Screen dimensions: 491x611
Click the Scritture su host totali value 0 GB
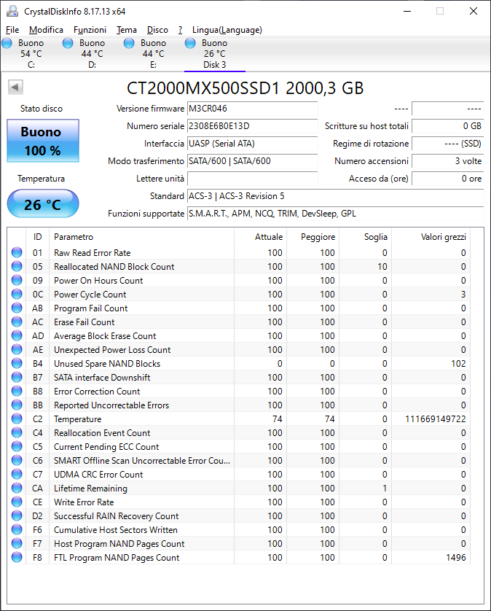448,126
